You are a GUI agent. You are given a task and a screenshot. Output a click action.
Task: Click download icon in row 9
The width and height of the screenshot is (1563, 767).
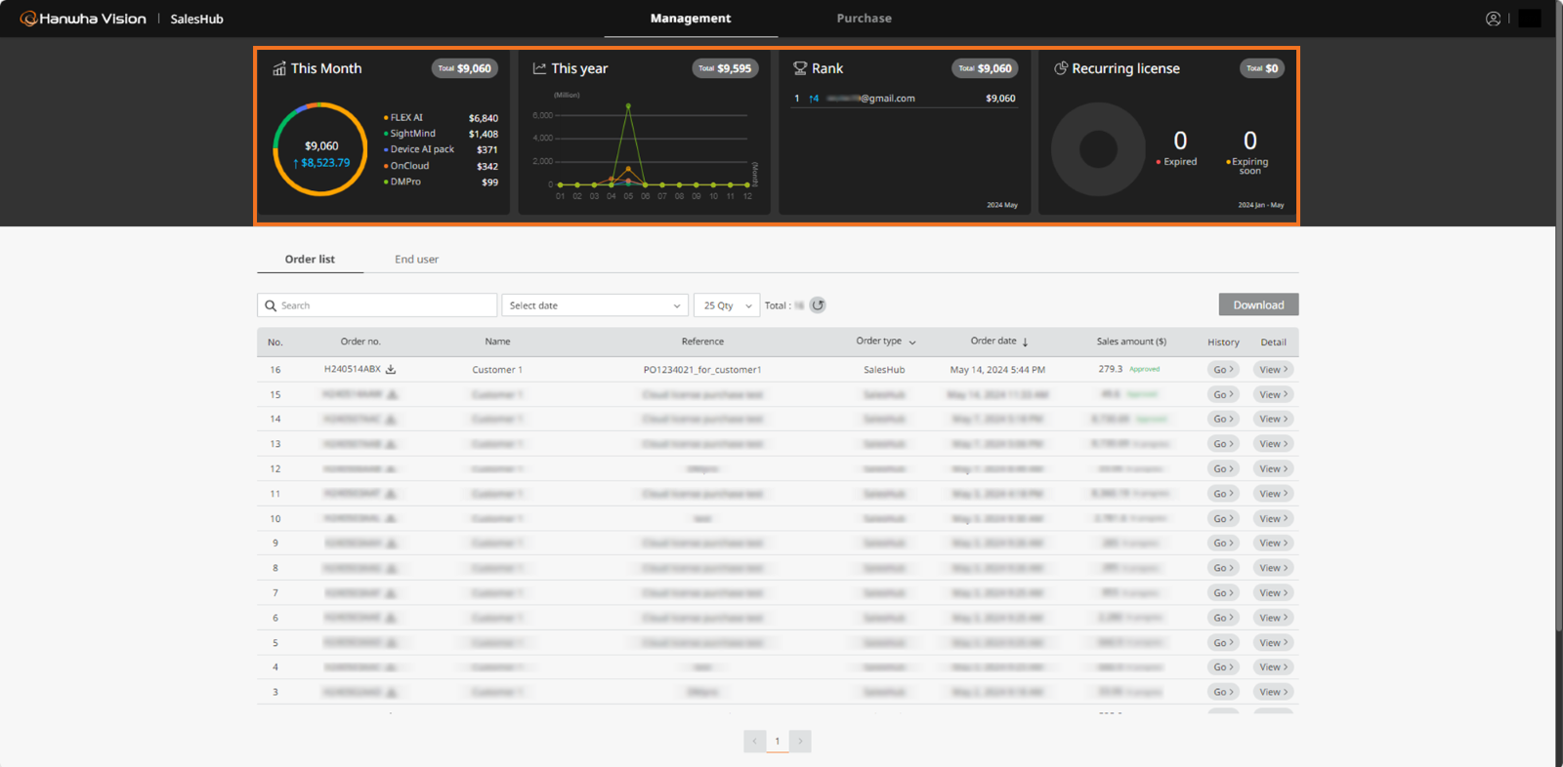[x=391, y=543]
